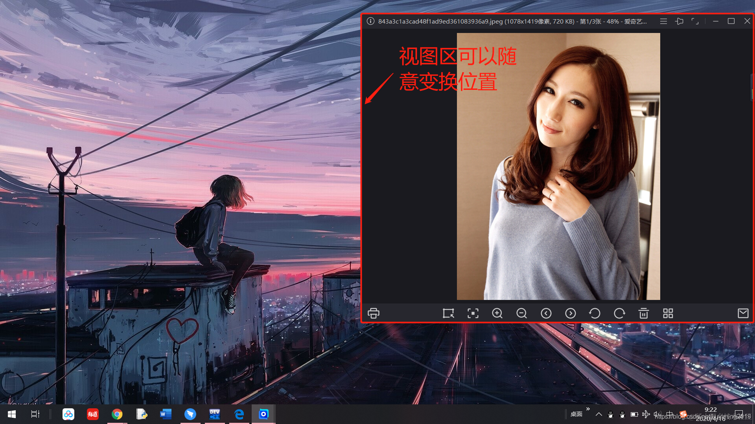Zoom out of the photo
Screen dimensions: 755x424
pyautogui.click(x=521, y=313)
